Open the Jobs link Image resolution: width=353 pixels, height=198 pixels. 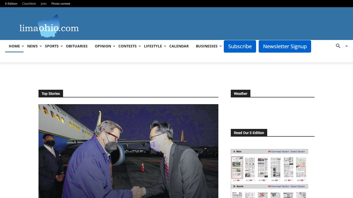(44, 4)
